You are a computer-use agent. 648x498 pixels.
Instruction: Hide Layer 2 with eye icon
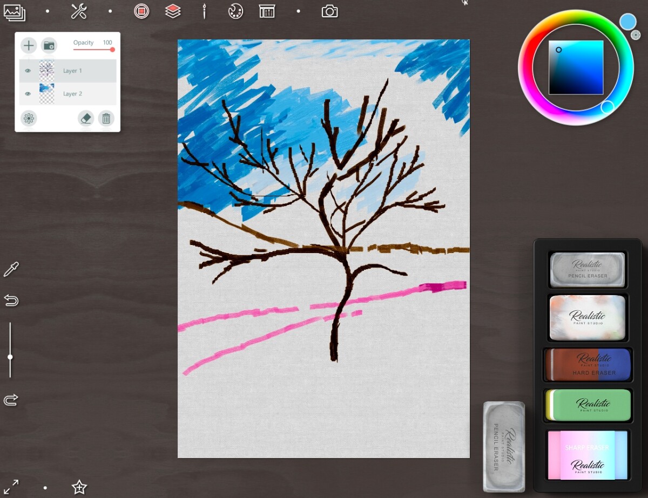pyautogui.click(x=28, y=94)
